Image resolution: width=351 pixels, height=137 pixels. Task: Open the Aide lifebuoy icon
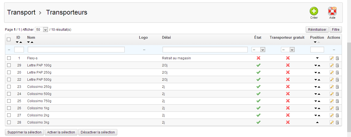click(332, 11)
